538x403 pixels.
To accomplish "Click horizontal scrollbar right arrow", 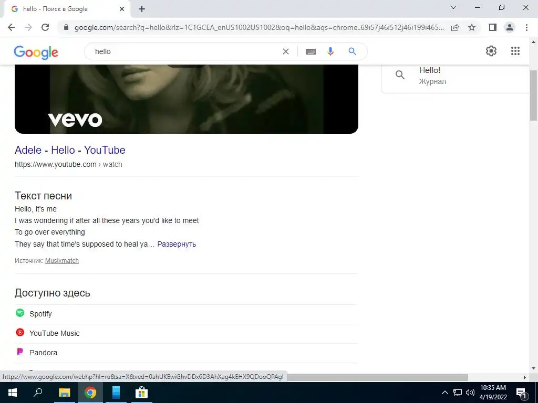I will 525,377.
